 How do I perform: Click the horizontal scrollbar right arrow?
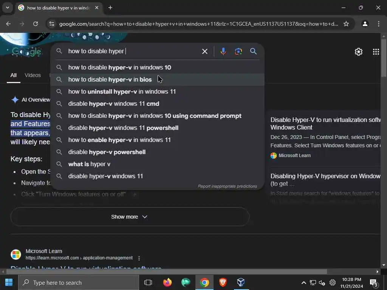click(x=378, y=272)
